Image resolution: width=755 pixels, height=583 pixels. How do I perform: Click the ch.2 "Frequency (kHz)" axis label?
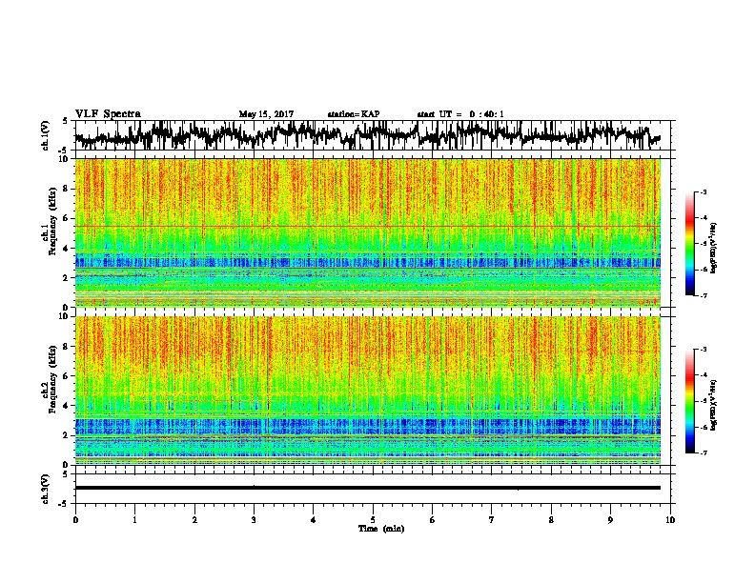(52, 379)
